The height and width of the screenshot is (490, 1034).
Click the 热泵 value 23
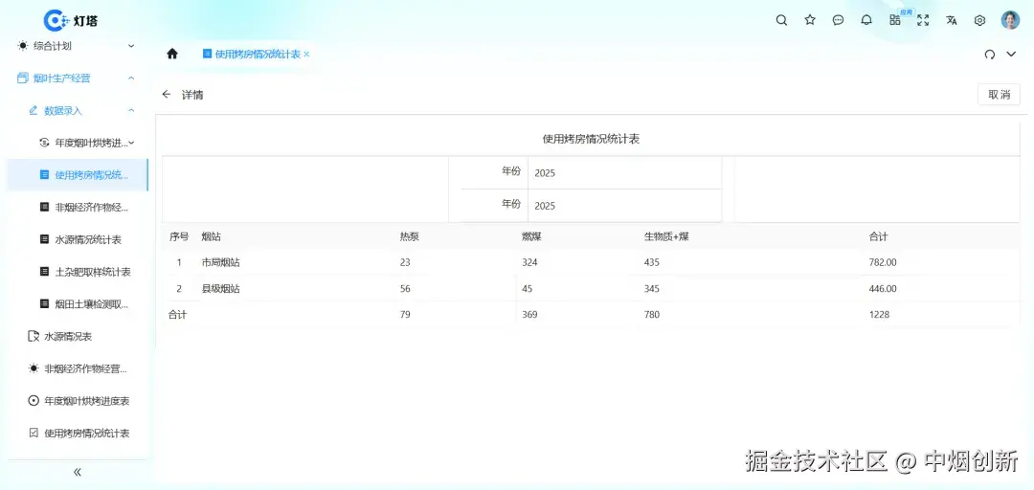[x=405, y=262]
